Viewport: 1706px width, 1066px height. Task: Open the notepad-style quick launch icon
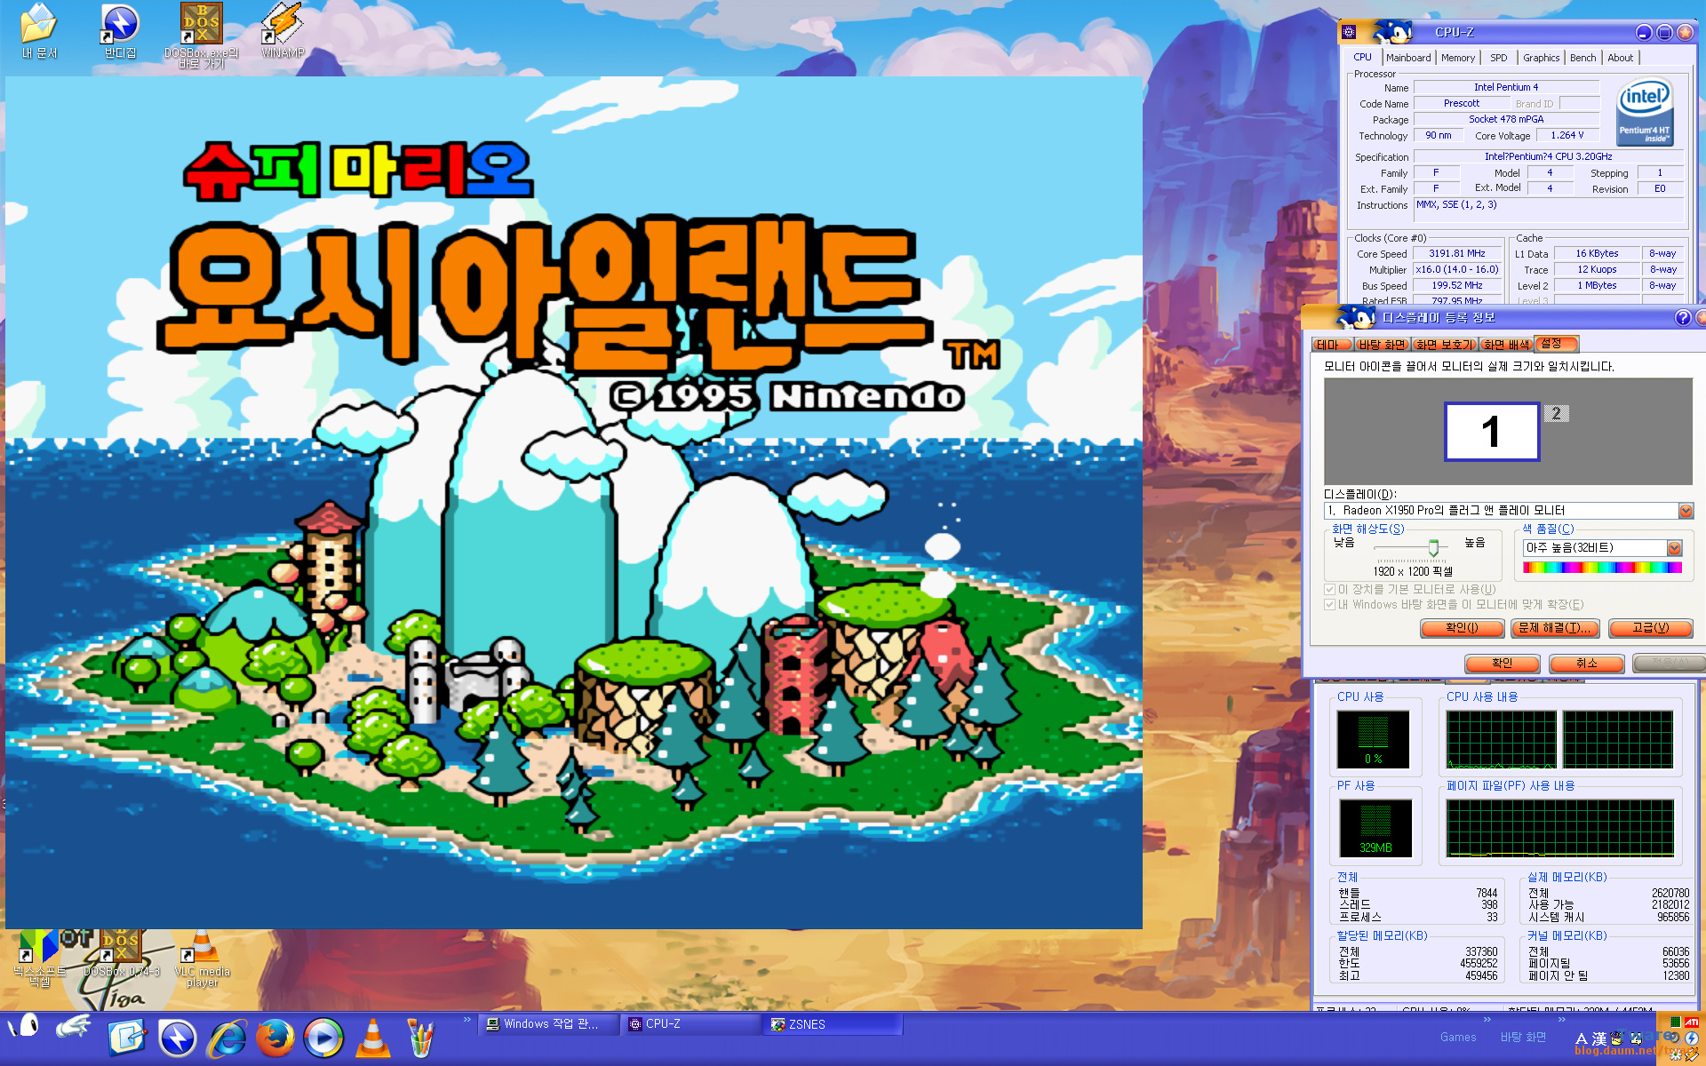pyautogui.click(x=128, y=1038)
